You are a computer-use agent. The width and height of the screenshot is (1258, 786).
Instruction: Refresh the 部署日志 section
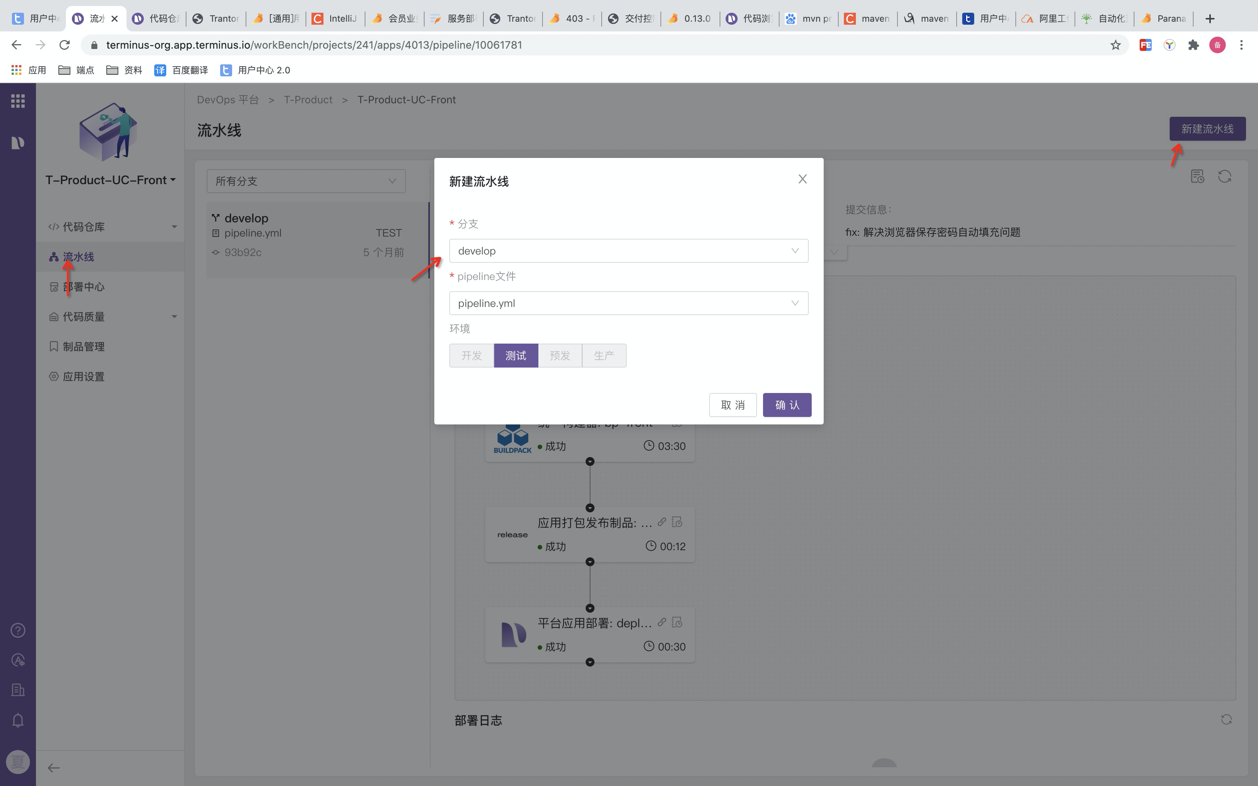1226,719
